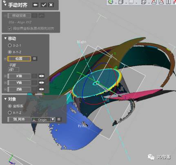Image resolution: width=176 pixels, height=165 pixels.
Task: Flip the Z轴 direction arrows
Action: [x=41, y=89]
